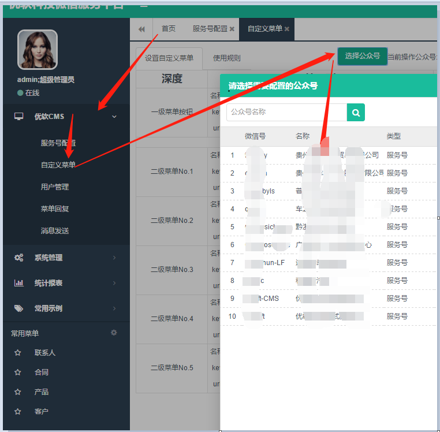Expand the 统计报表 menu chevron

click(114, 282)
